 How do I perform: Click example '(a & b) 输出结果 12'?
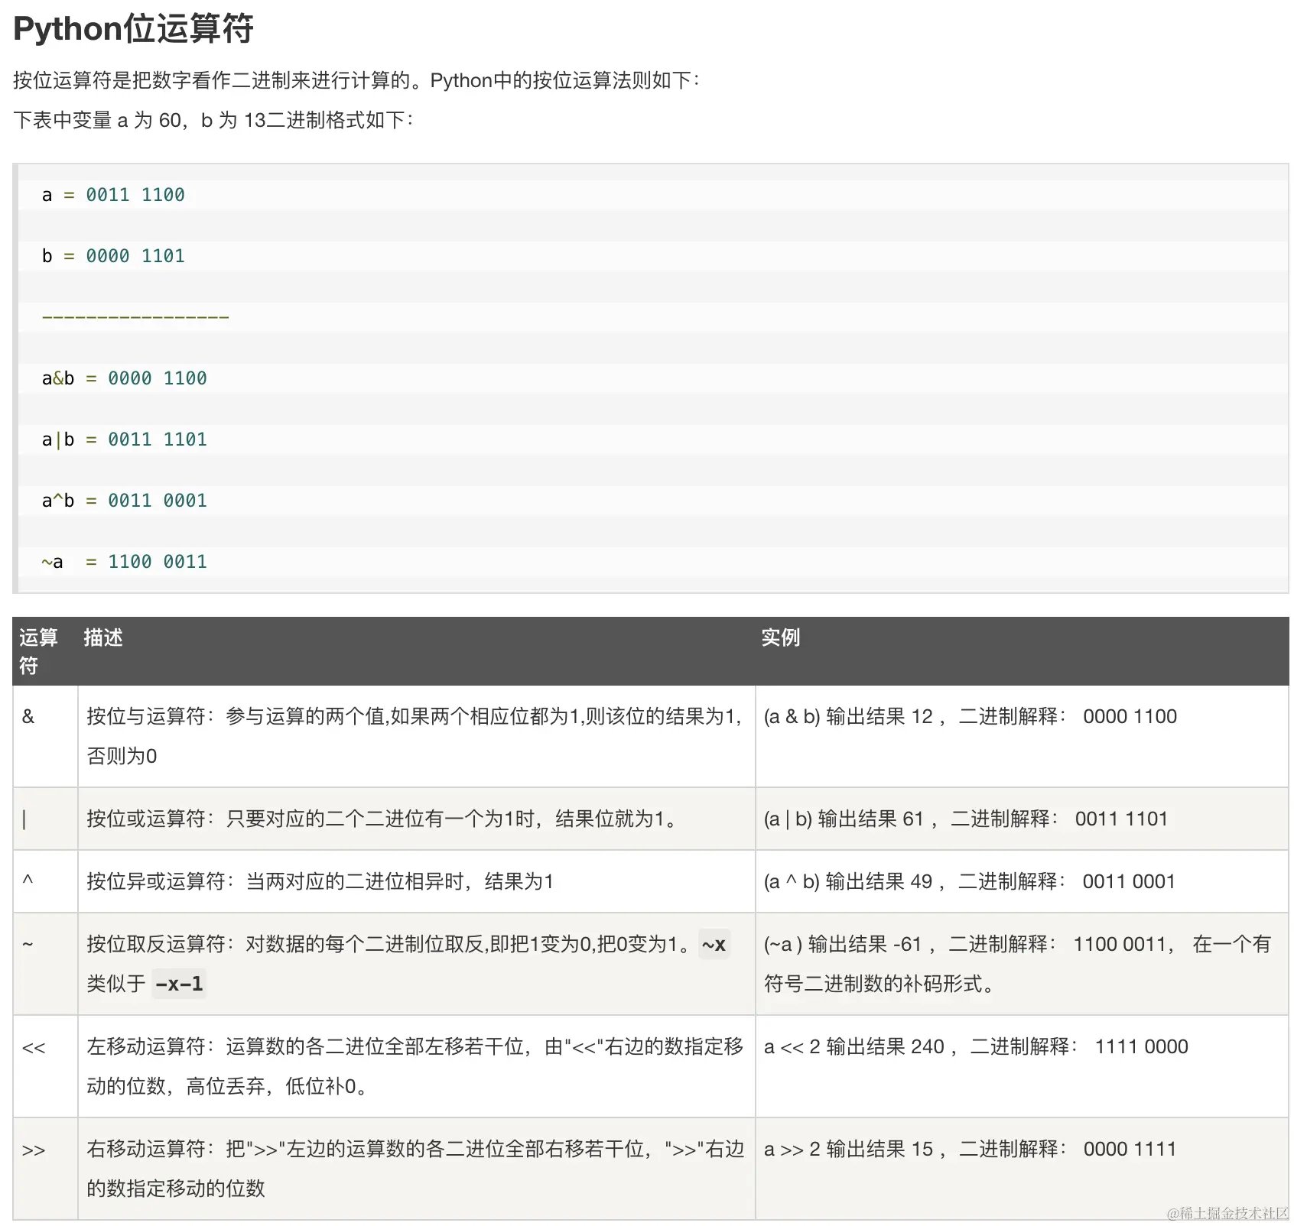(x=971, y=716)
